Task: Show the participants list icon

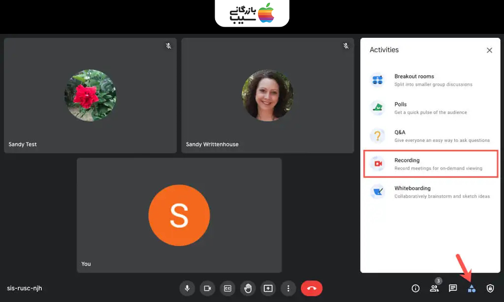Action: pyautogui.click(x=434, y=288)
